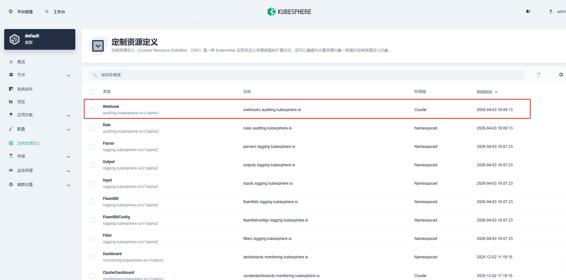
Task: Click dashboards.monitoring.kubesphere.io name cell
Action: click(276, 257)
